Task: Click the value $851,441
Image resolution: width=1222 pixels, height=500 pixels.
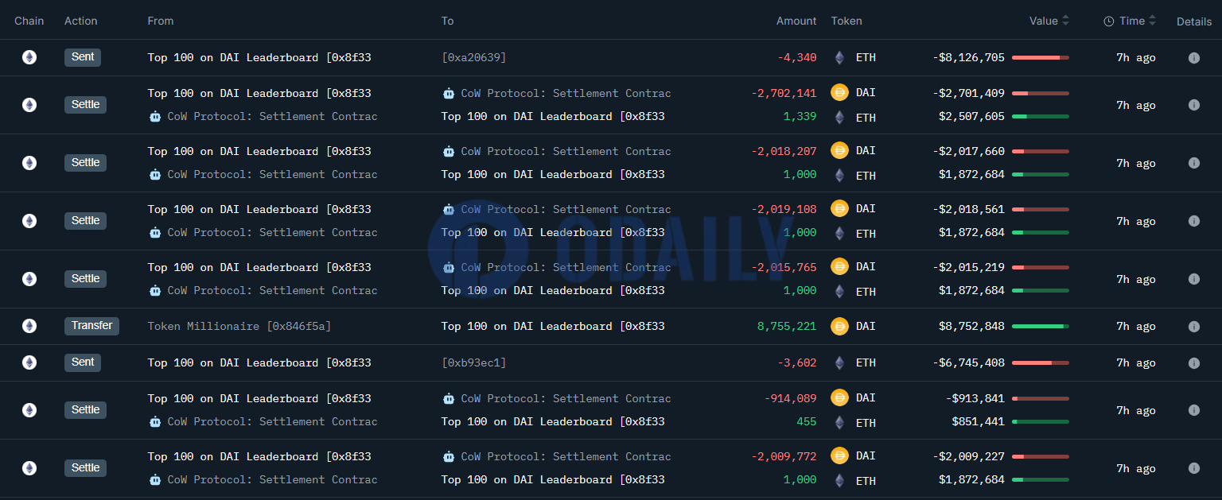Action: tap(978, 421)
